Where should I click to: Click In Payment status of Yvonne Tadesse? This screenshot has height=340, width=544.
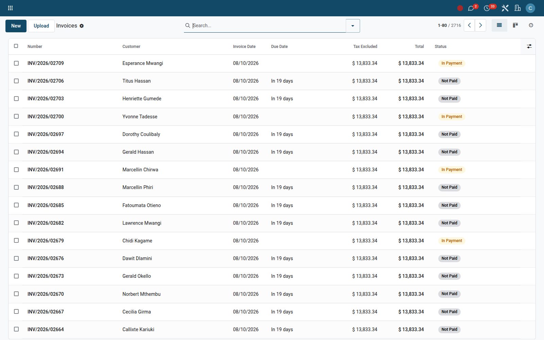pyautogui.click(x=452, y=117)
